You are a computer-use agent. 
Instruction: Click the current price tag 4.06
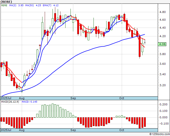[x=162, y=44]
